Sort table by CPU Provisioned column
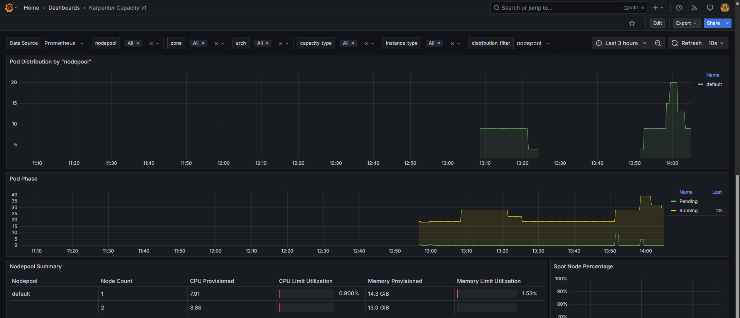Screen dimensions: 740x318 coord(212,281)
